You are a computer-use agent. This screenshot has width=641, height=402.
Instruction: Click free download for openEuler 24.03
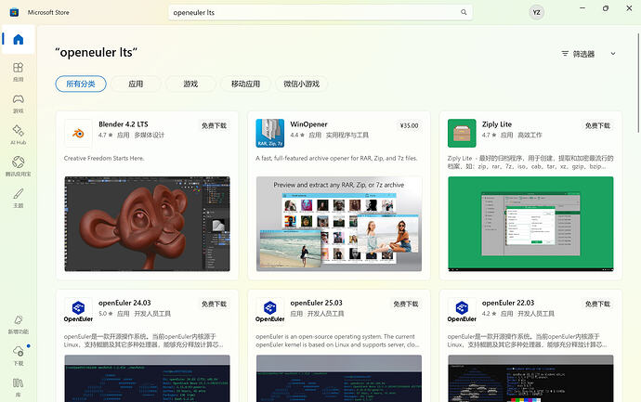214,304
